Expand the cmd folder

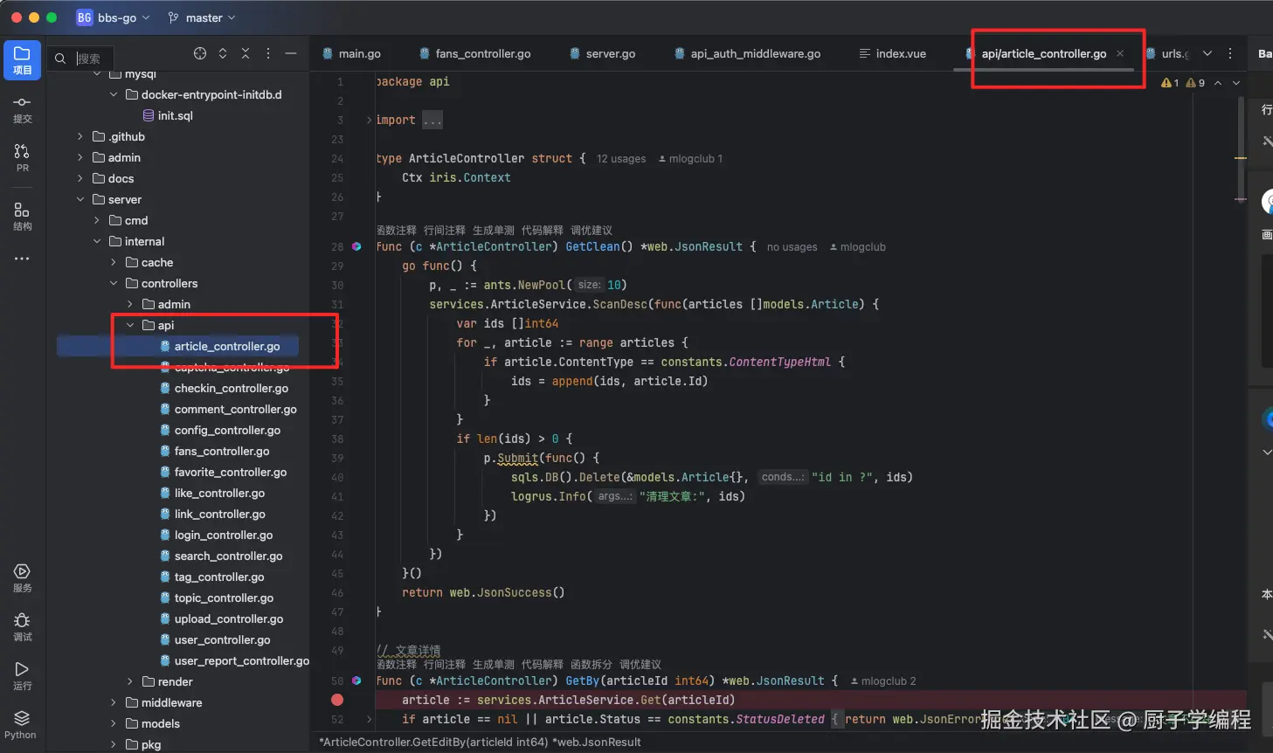(x=97, y=220)
